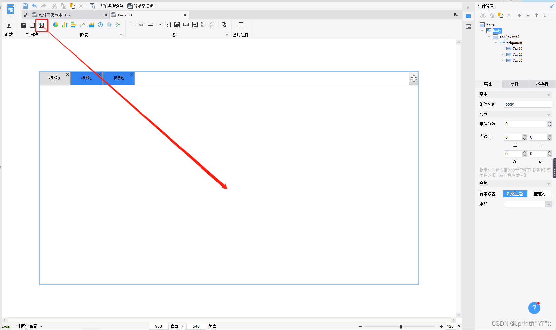Expand the chart types dropdown arrow

tap(121, 35)
